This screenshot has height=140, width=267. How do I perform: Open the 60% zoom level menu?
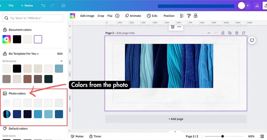pyautogui.click(x=251, y=136)
